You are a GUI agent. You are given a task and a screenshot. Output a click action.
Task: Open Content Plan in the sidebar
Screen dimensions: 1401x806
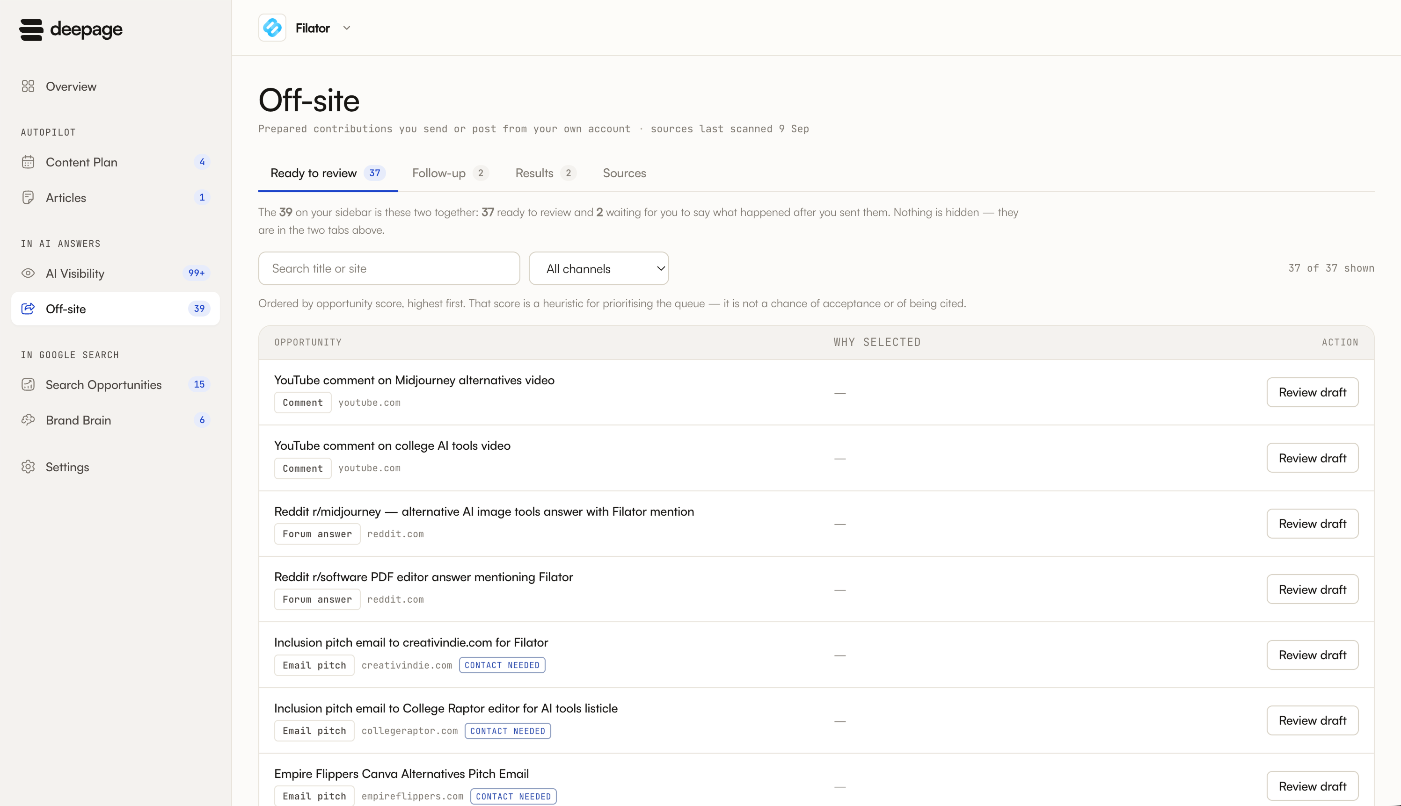coord(115,162)
